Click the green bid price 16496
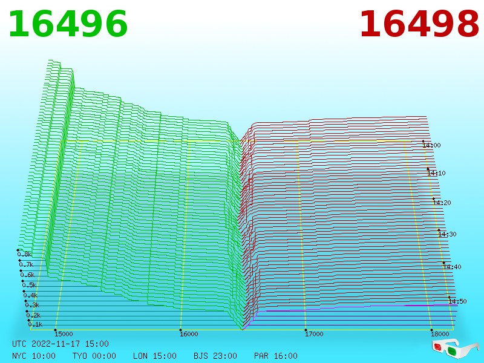Image resolution: width=484 pixels, height=363 pixels. (x=68, y=24)
